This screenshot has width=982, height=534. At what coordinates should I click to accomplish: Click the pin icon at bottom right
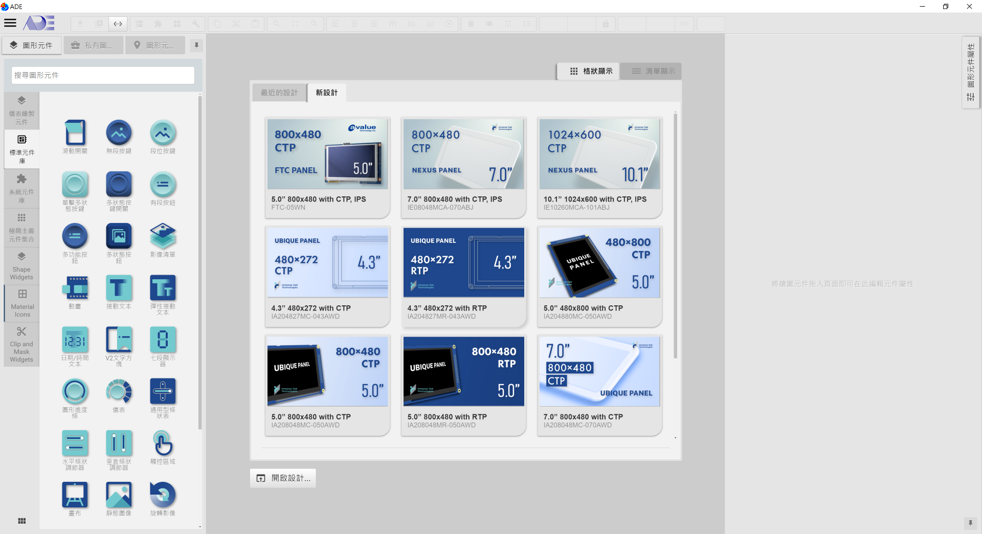(x=970, y=523)
